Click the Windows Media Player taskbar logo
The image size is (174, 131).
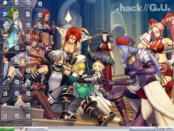pyautogui.click(x=131, y=129)
